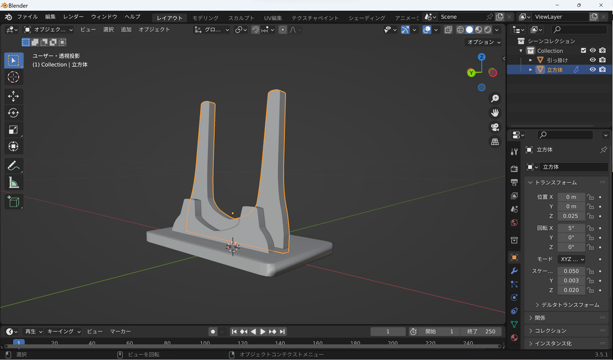Open the Object Data properties tab

(x=514, y=324)
